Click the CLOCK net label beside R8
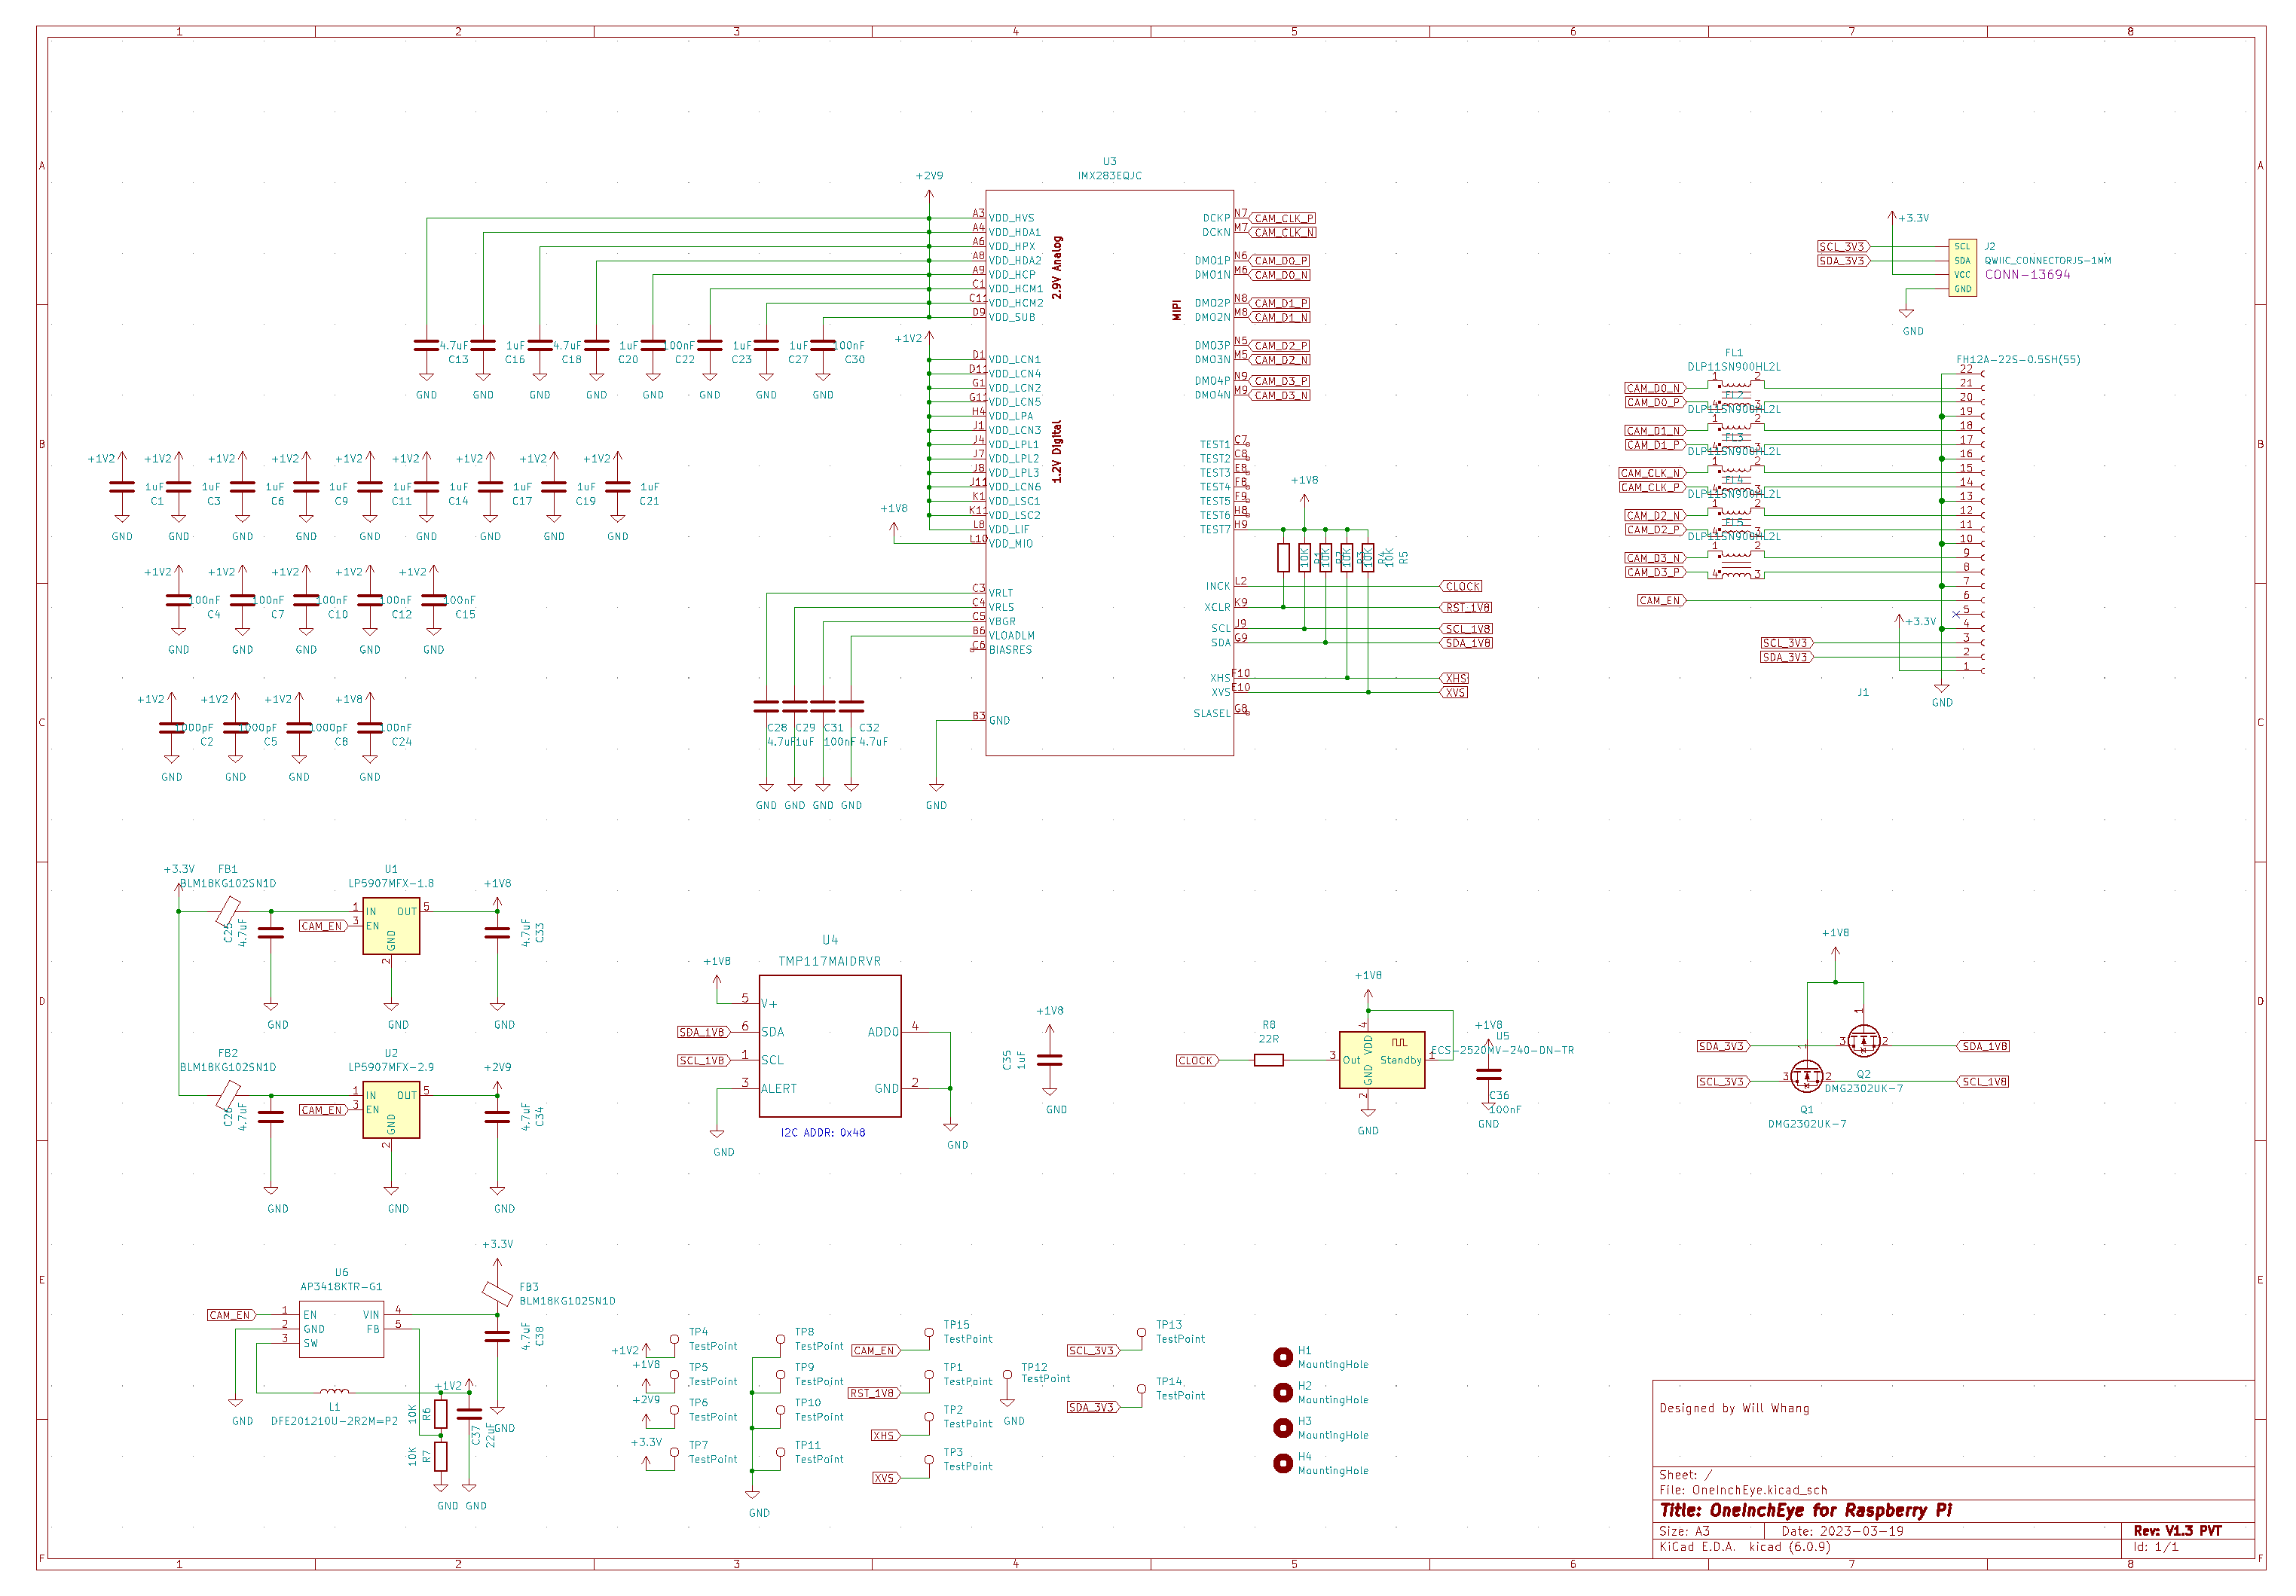The image size is (2296, 1596). coord(1196,1060)
